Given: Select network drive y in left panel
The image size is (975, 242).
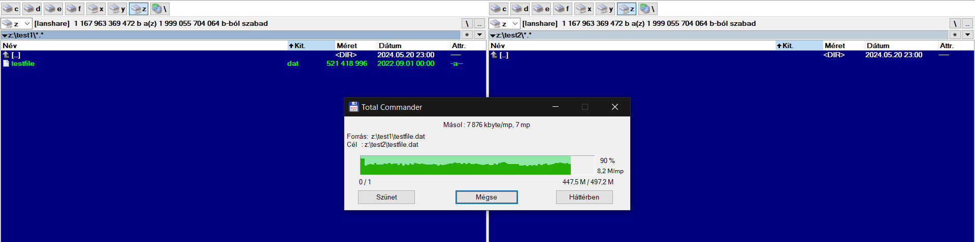Looking at the screenshot, I should coord(117,9).
